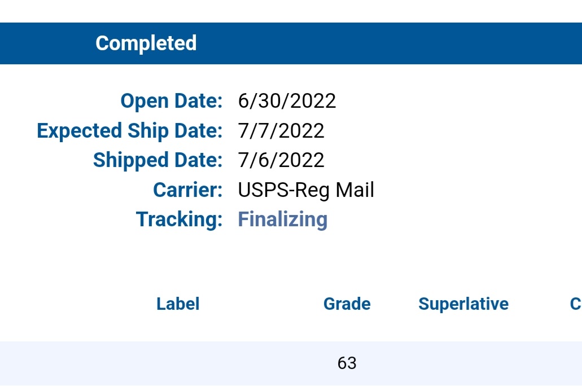Click the Shipped Date label
582x386 pixels.
[158, 160]
